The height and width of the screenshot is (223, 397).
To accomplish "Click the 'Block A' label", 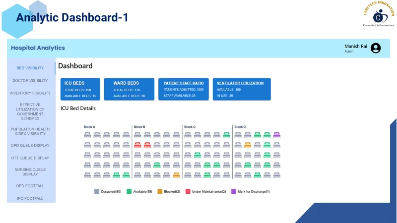I will pos(89,127).
